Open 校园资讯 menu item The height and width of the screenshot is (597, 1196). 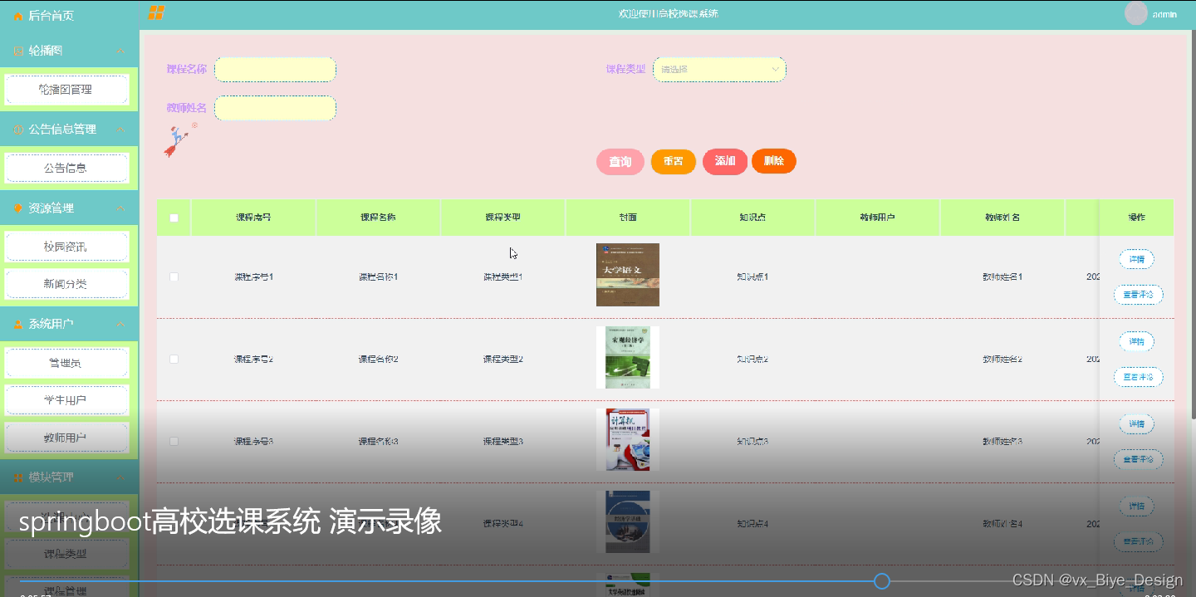[66, 247]
